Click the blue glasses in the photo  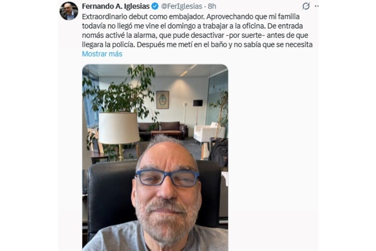(x=167, y=178)
